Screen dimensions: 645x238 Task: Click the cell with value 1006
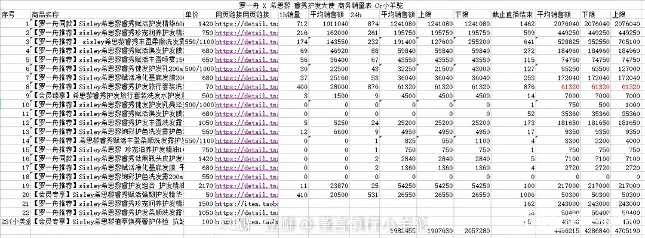tap(514, 195)
